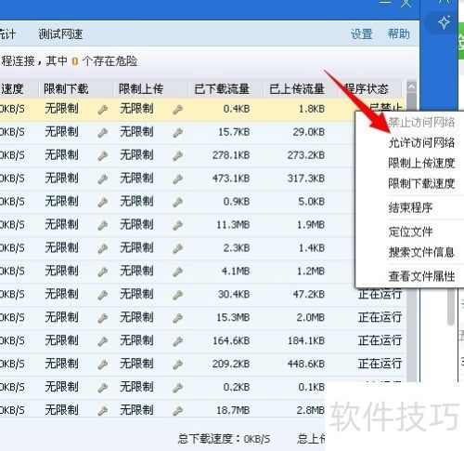Set download limit via wrench in 473.1KB row
Screen dimensions: 464x451
point(103,179)
